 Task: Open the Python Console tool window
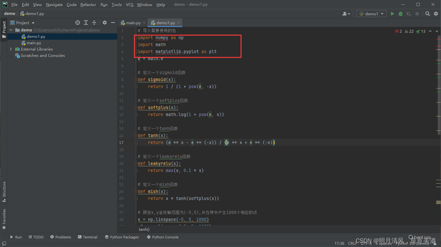point(163,237)
